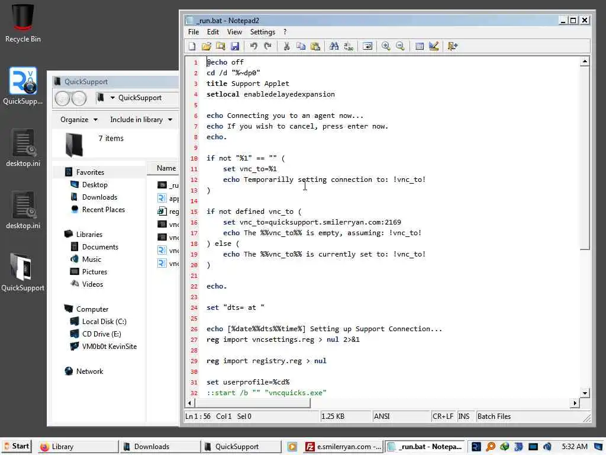This screenshot has height=455, width=606.
Task: Switch to Library in the taskbar
Action: pyautogui.click(x=78, y=447)
